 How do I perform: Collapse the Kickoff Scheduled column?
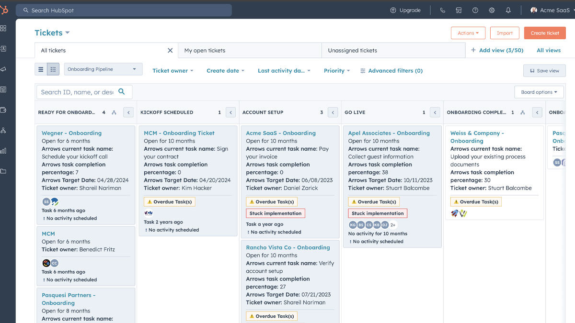tap(230, 112)
